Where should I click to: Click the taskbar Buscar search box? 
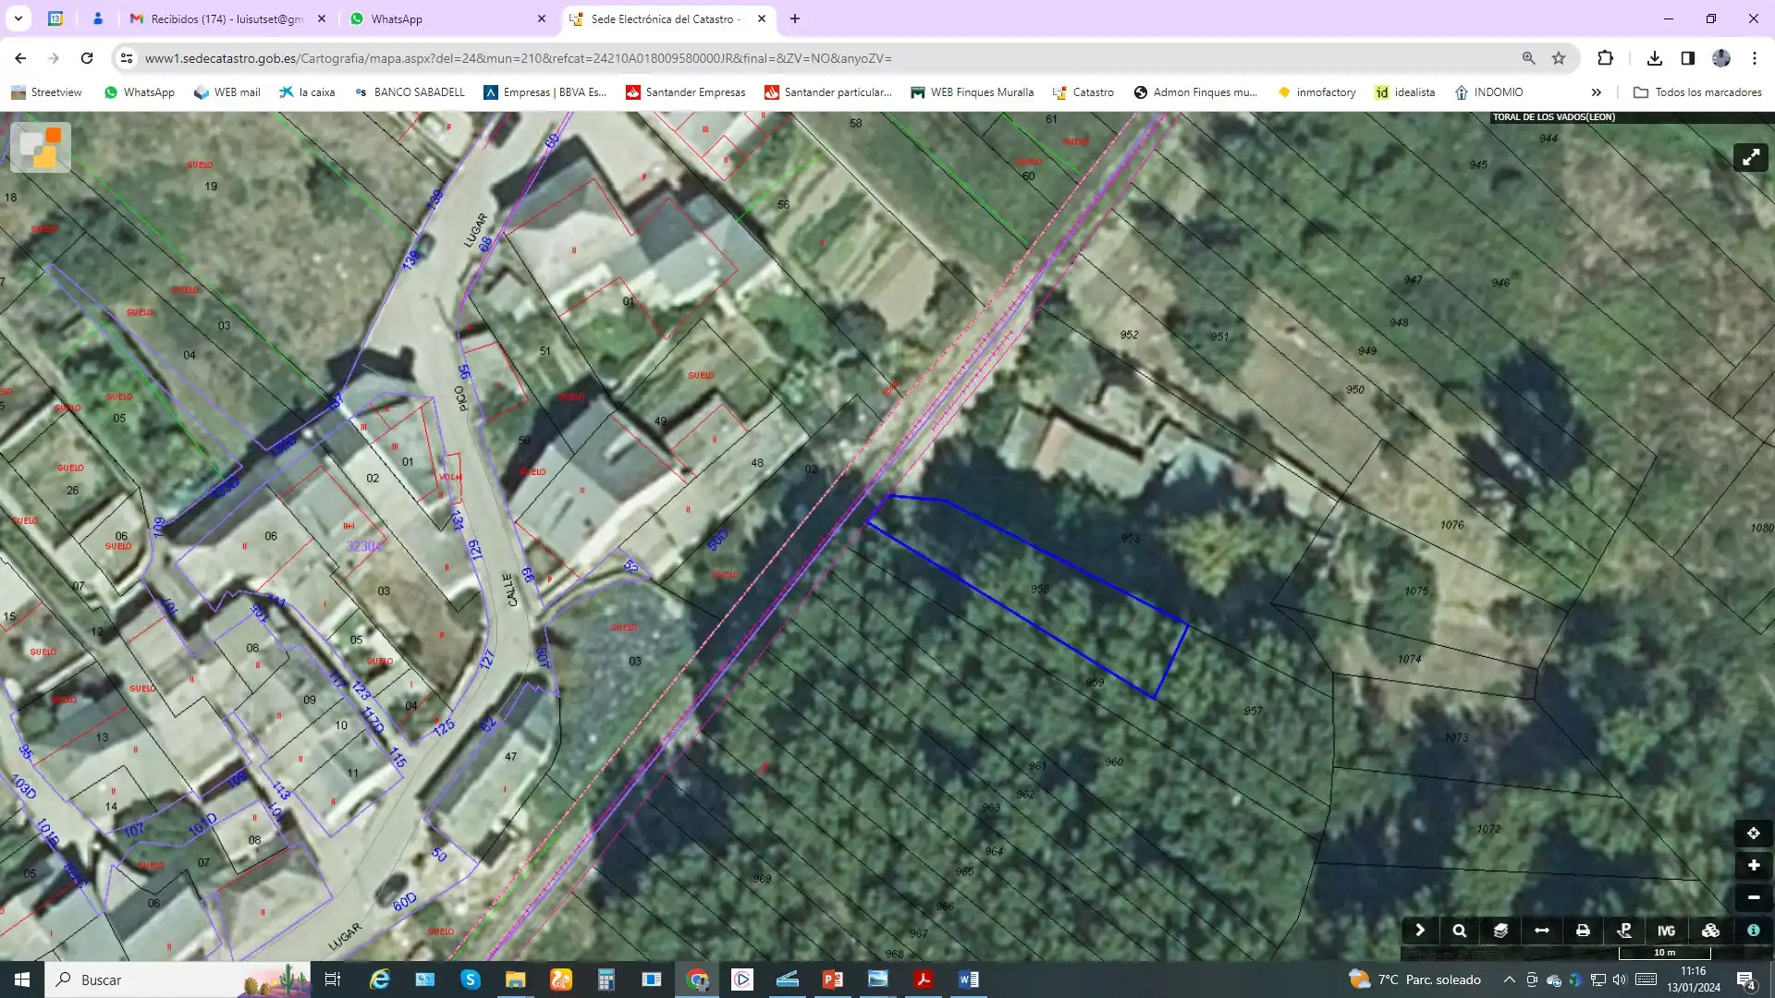click(x=177, y=980)
